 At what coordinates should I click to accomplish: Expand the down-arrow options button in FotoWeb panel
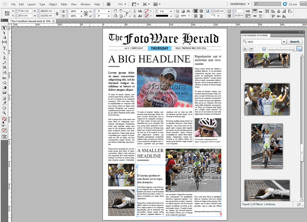(x=251, y=49)
